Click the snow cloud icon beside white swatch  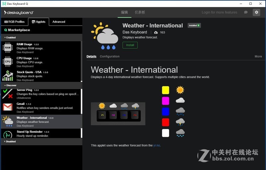tap(180, 133)
